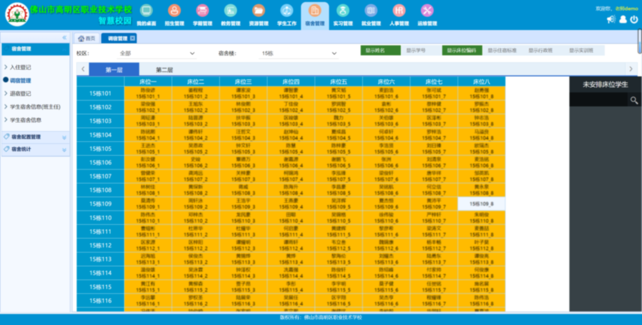Screen dimensions: 642x325
Task: Click column header 床位八
Action: [481, 82]
